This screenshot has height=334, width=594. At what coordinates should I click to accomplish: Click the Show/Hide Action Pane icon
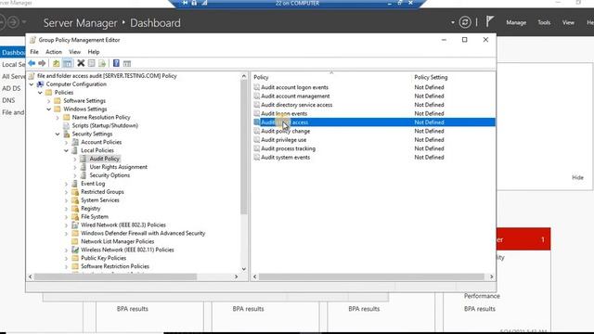point(127,63)
